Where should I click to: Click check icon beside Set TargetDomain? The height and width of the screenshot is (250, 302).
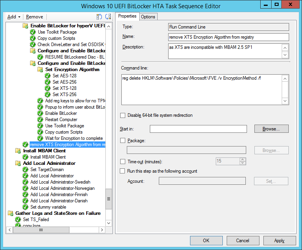click(x=25, y=170)
